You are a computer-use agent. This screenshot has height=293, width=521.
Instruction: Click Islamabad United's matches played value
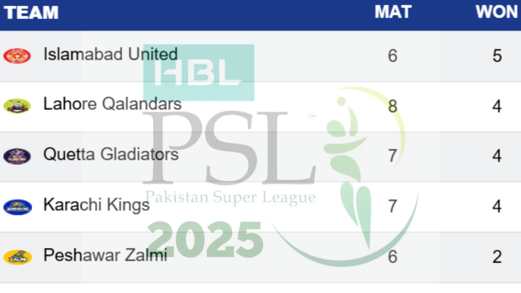click(392, 56)
